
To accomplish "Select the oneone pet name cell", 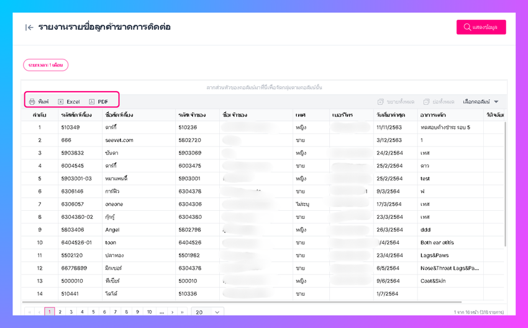I will click(139, 204).
